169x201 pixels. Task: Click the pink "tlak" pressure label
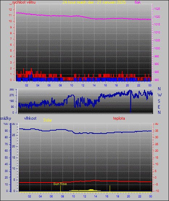[x=138, y=2]
